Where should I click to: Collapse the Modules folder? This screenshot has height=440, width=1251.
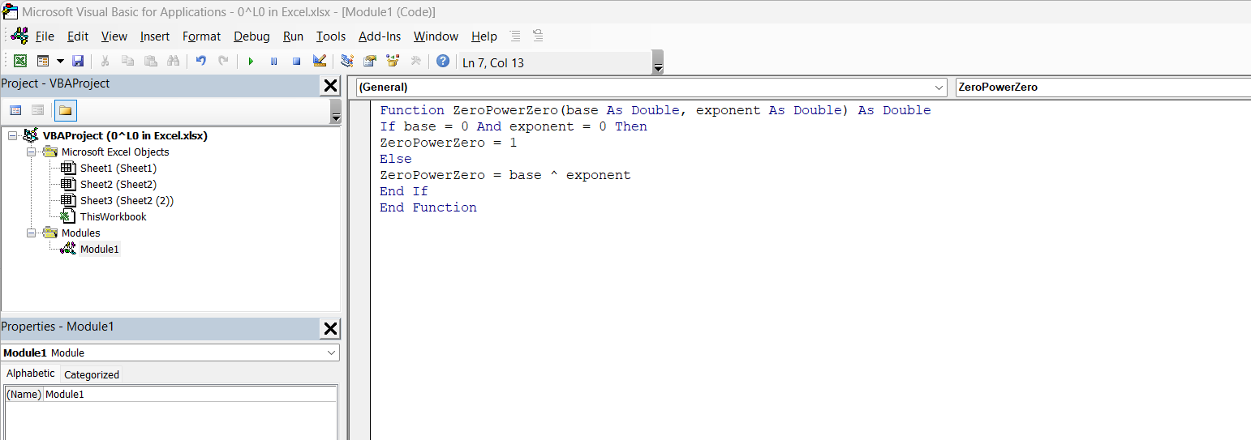[32, 233]
